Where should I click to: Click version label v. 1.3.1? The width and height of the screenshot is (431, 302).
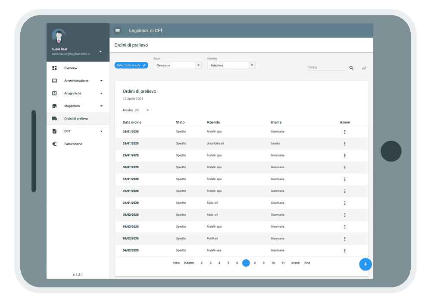point(78,274)
